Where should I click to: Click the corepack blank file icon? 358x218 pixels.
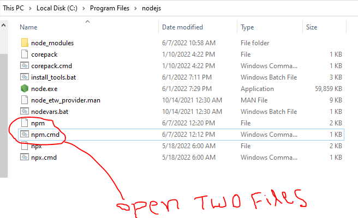(25, 54)
